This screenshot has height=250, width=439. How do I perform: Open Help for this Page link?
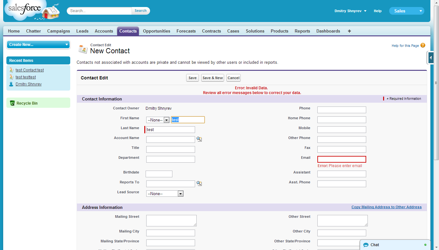(x=405, y=46)
